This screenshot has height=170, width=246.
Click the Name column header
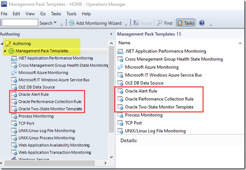[124, 43]
